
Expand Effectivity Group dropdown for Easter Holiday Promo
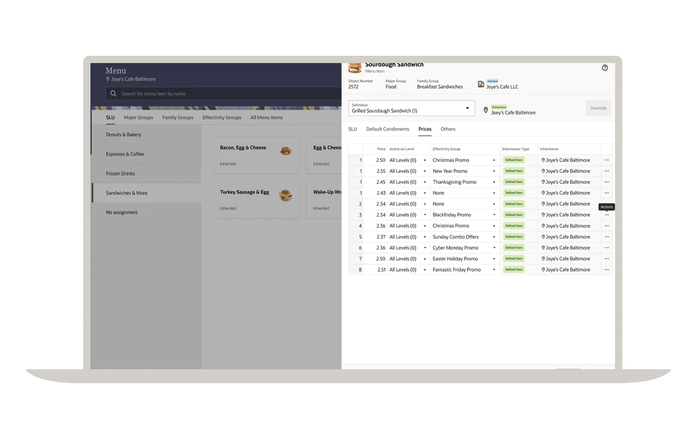494,259
